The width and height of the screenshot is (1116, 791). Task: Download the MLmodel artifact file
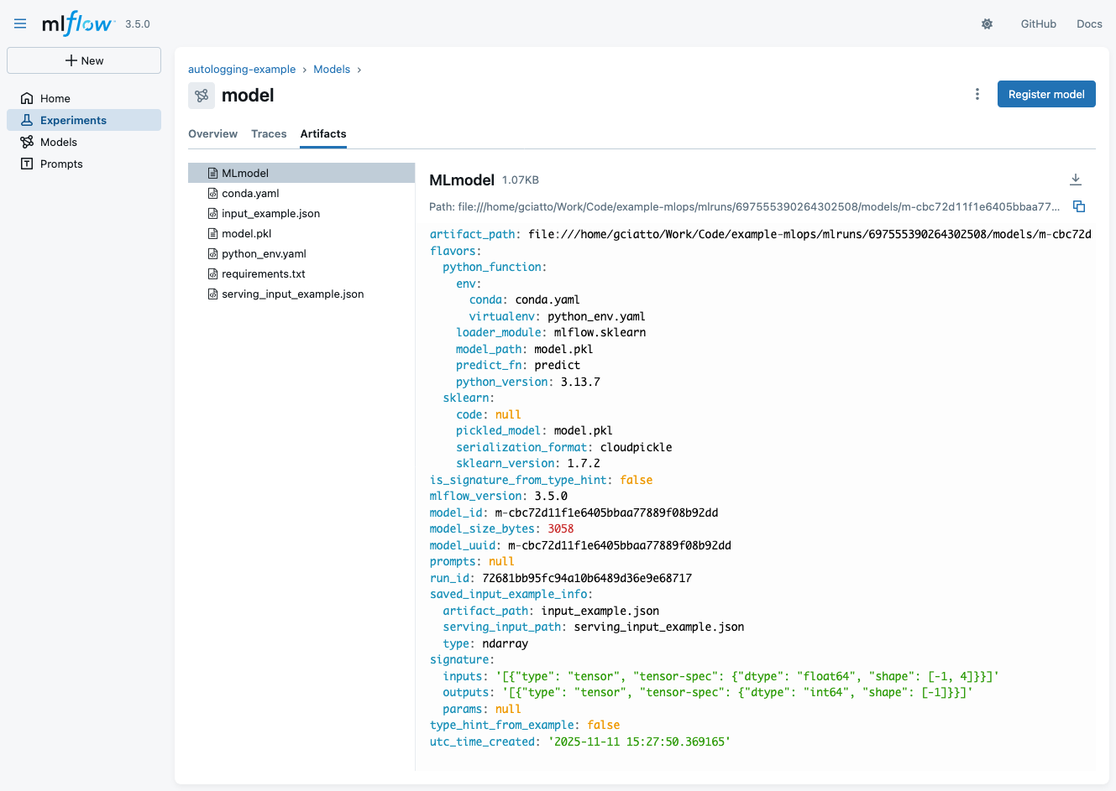tap(1075, 180)
